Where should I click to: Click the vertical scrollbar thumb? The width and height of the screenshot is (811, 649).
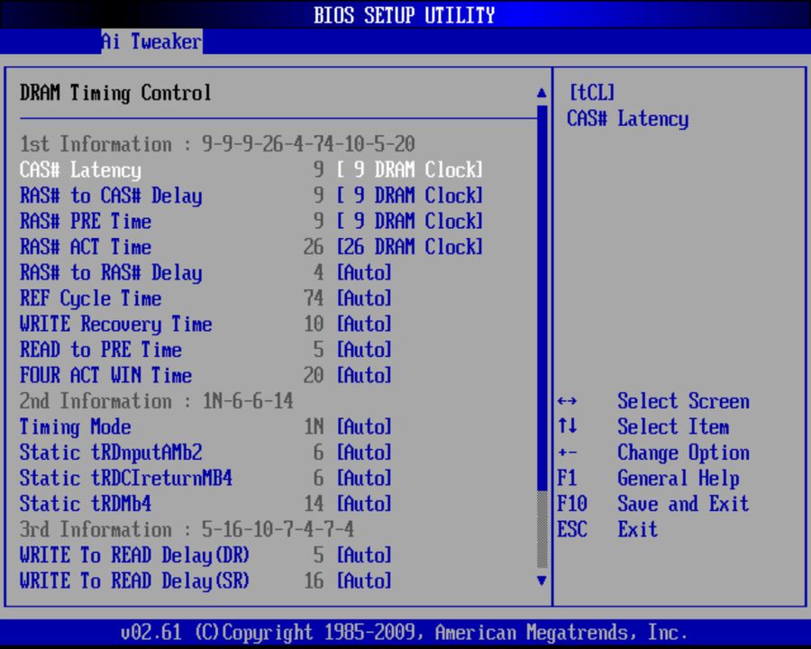click(542, 297)
